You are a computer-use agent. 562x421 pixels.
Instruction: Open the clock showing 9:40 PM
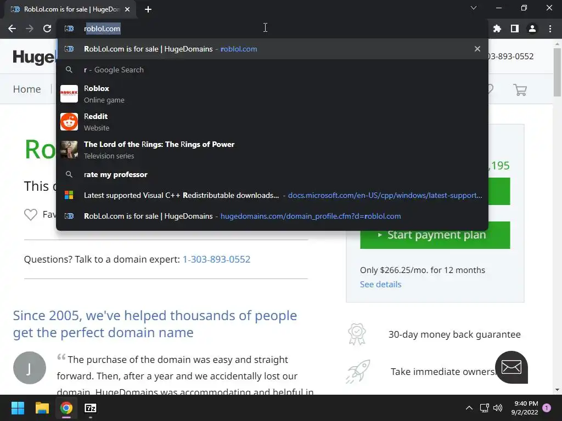point(525,408)
